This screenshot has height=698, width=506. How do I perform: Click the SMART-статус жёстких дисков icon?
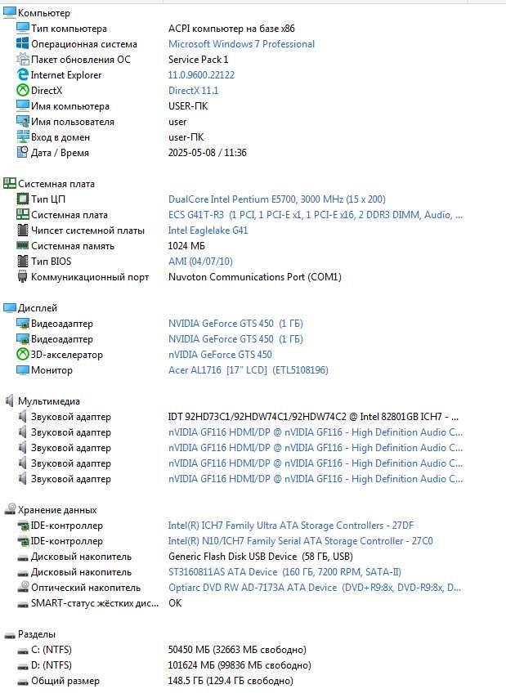[x=23, y=604]
